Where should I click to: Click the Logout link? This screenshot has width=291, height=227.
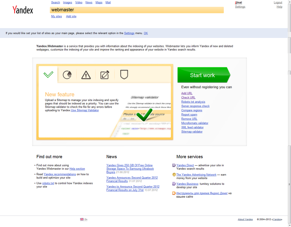pos(278,3)
